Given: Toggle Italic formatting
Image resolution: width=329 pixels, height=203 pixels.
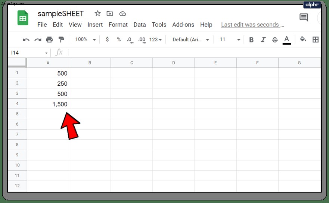Looking at the screenshot, I should click(x=263, y=39).
